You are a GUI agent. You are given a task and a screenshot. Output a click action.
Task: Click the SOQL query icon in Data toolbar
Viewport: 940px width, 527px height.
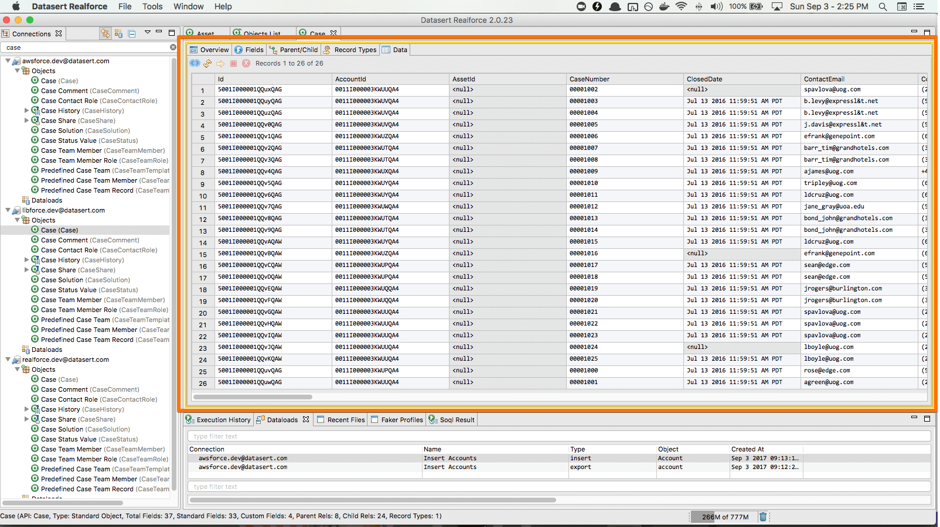195,63
